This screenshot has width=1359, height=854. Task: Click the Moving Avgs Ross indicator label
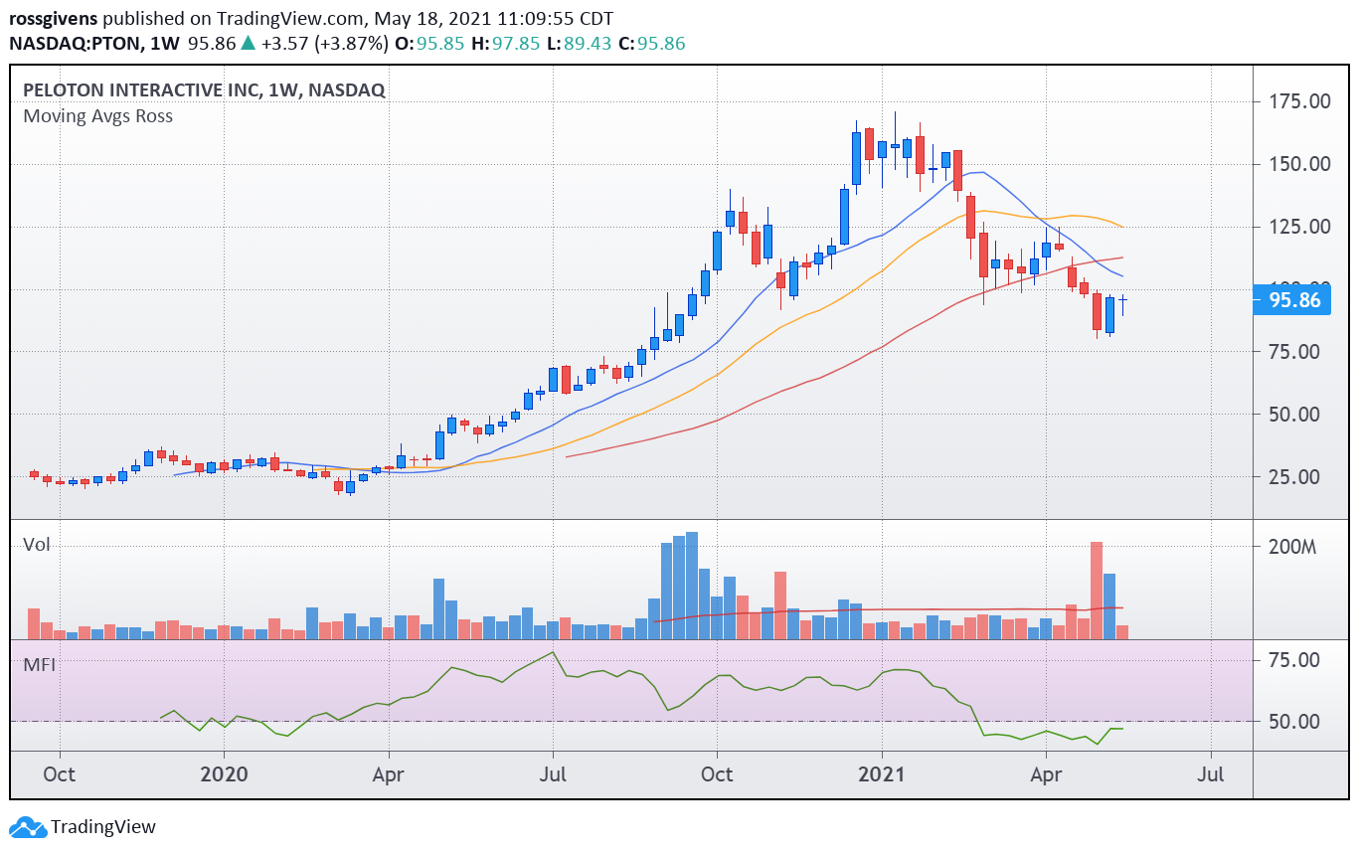click(x=98, y=116)
